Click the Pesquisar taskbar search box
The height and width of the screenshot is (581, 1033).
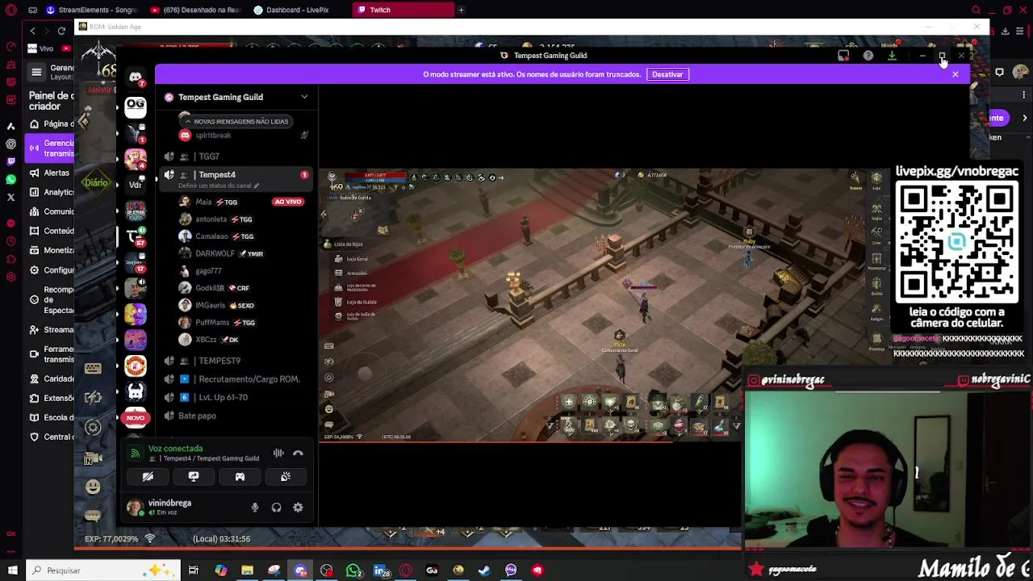pyautogui.click(x=103, y=571)
